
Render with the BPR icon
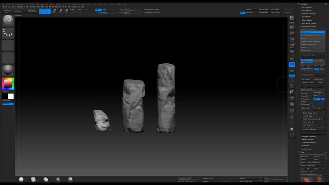291,18
